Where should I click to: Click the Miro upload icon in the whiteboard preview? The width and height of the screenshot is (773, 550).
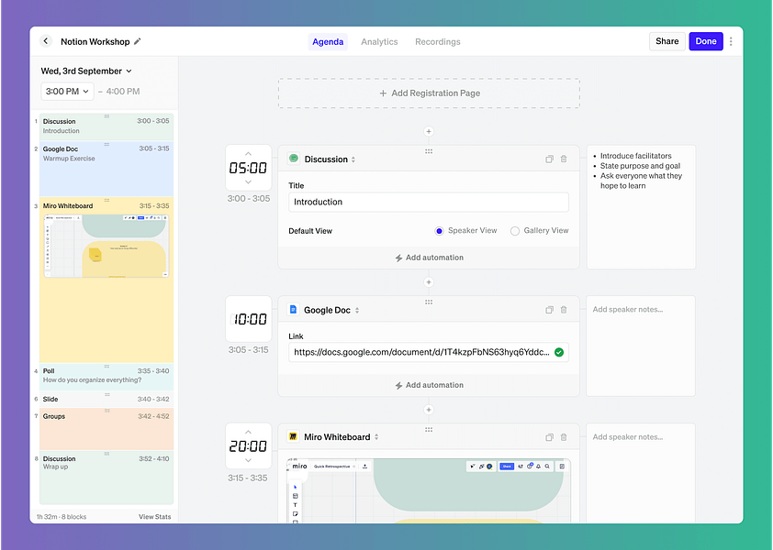click(364, 467)
